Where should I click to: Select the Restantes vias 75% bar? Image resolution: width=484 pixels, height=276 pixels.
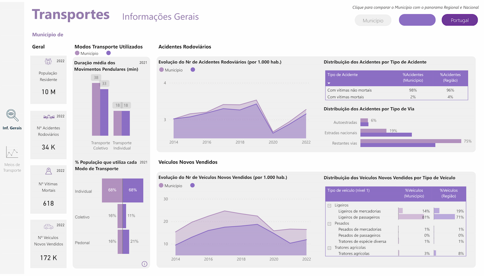tap(411, 141)
